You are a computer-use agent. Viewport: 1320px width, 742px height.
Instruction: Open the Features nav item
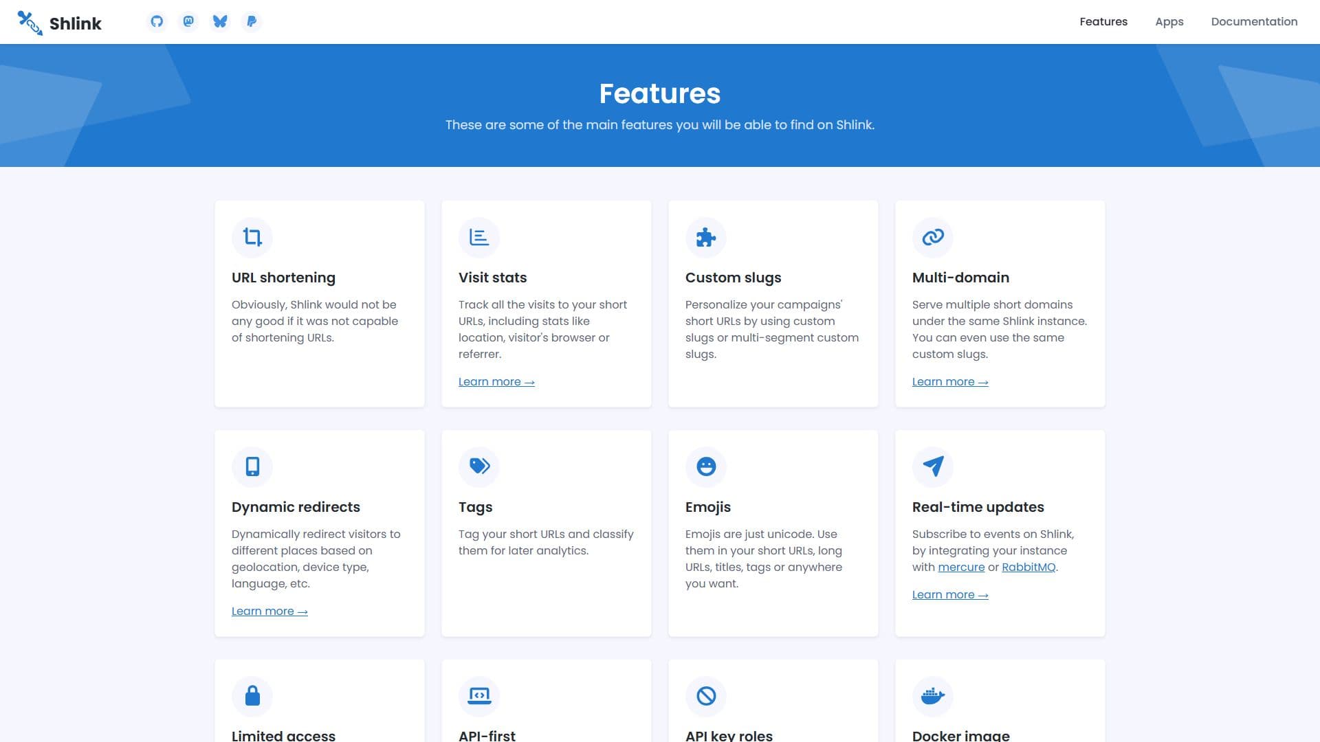click(x=1103, y=21)
